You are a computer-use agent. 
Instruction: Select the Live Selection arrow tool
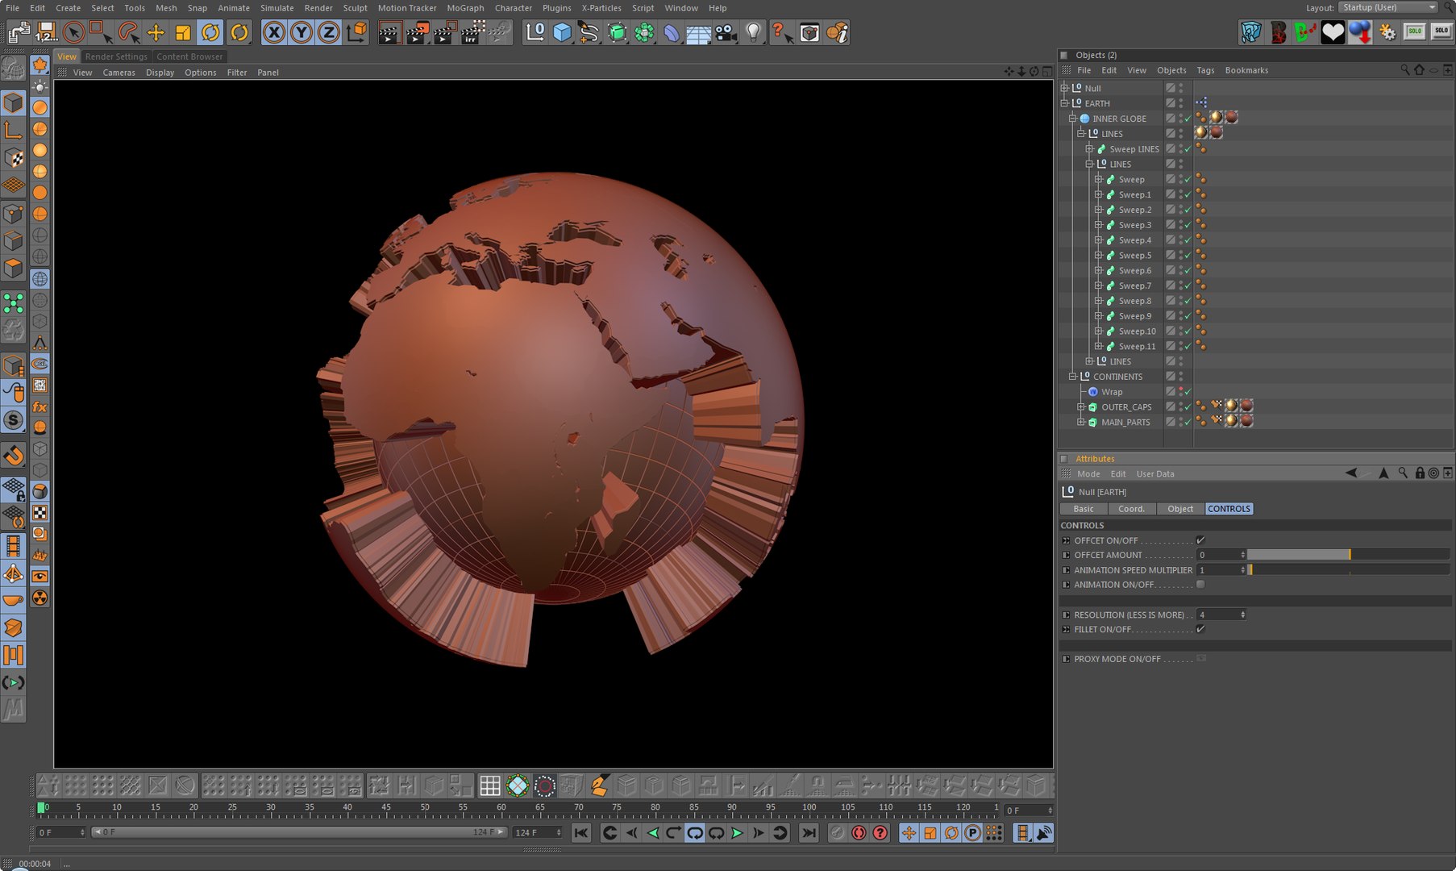tap(73, 32)
